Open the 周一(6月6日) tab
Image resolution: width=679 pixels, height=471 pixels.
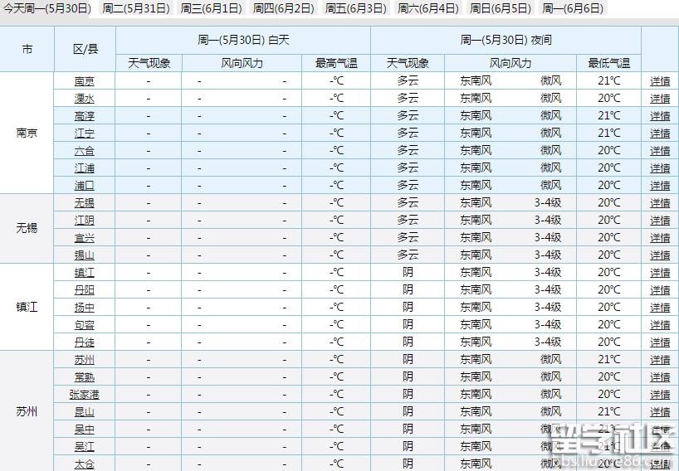572,8
